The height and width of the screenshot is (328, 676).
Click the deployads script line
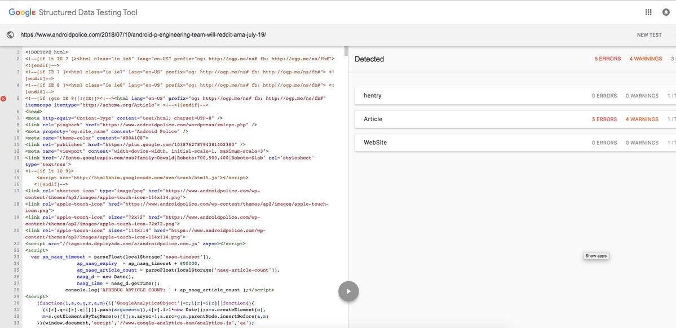[135, 243]
